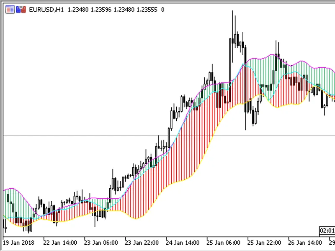
Task: Click the gray horizontal price level line
Action: tap(85, 136)
